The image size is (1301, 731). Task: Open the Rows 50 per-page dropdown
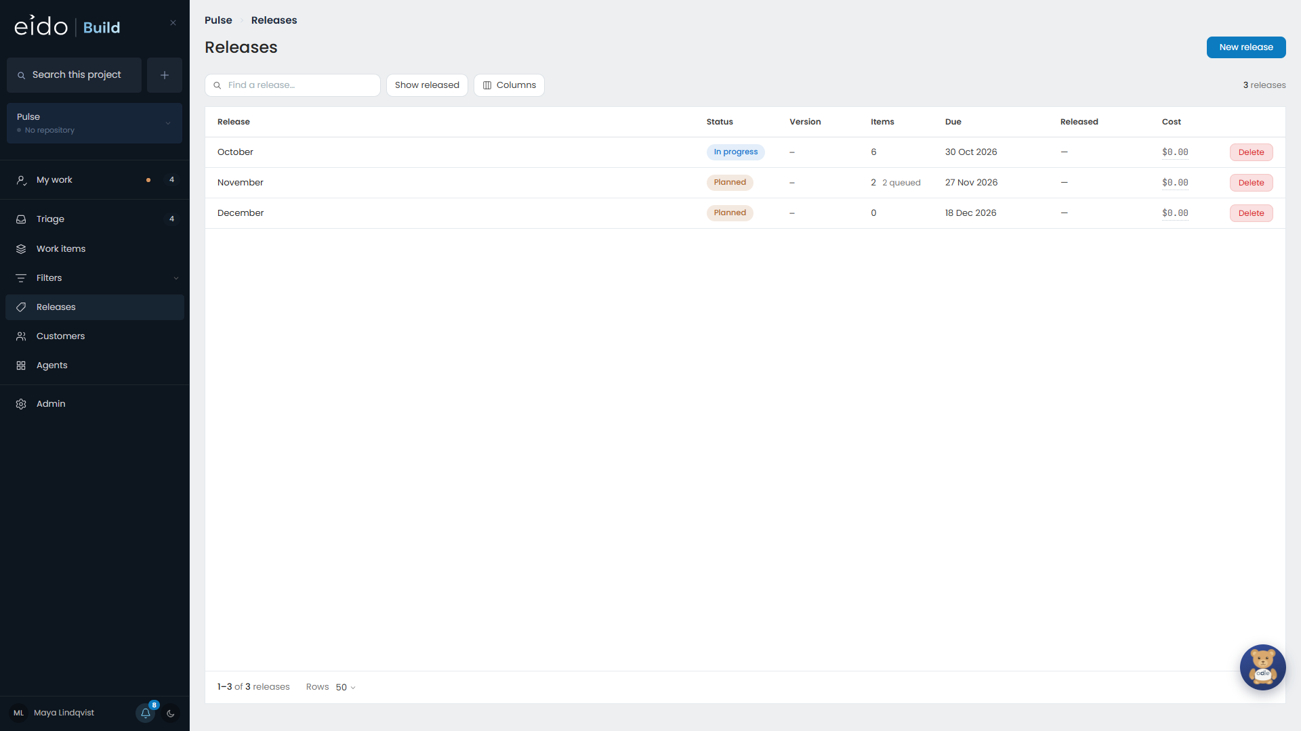pos(345,687)
